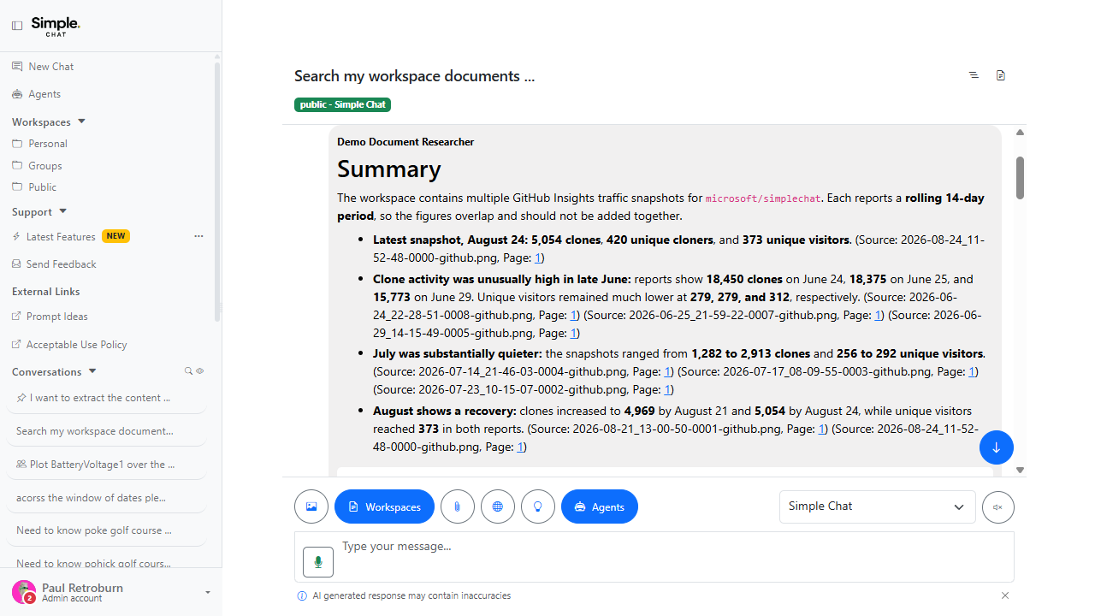Image resolution: width=1095 pixels, height=616 pixels.
Task: Open Paul Retroburn's profile avatar
Action: click(24, 592)
